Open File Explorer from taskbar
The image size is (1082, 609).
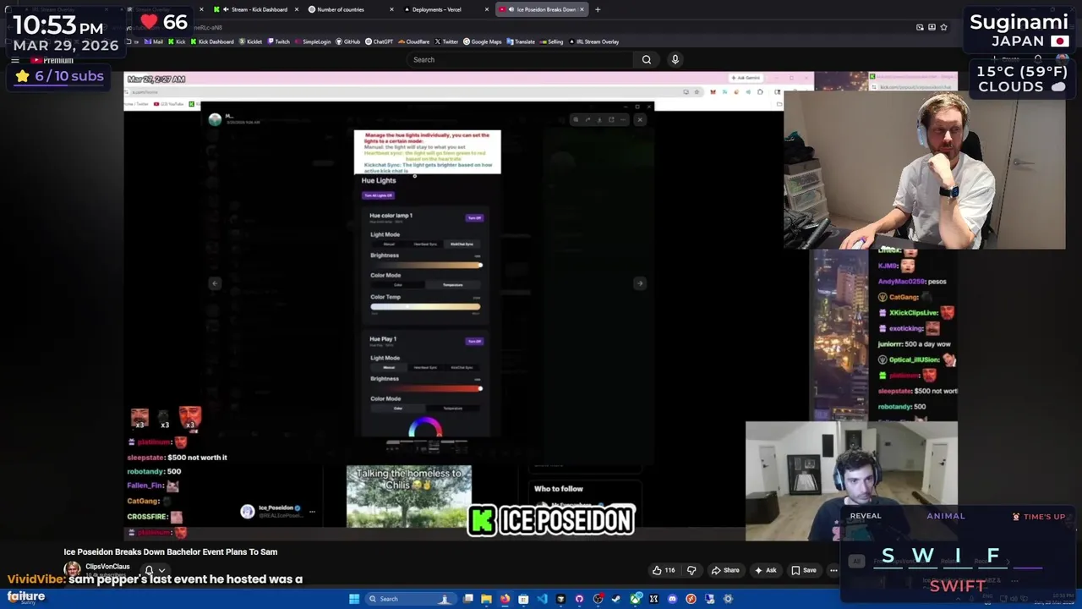click(x=486, y=599)
